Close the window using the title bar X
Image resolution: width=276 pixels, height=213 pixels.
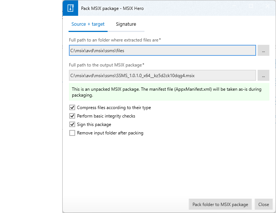pyautogui.click(x=268, y=6)
